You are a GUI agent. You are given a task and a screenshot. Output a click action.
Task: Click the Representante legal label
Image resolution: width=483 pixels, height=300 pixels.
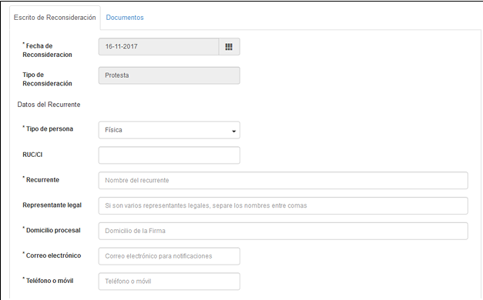(52, 205)
